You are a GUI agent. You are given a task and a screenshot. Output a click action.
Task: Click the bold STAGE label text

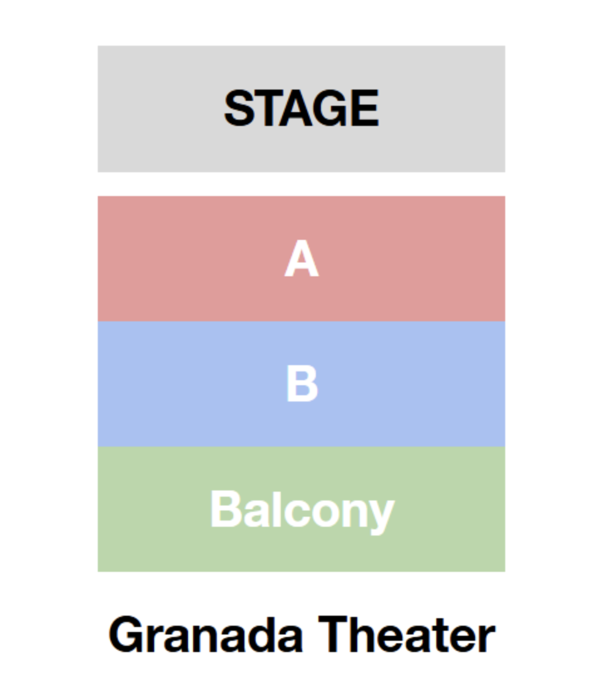pos(301,108)
